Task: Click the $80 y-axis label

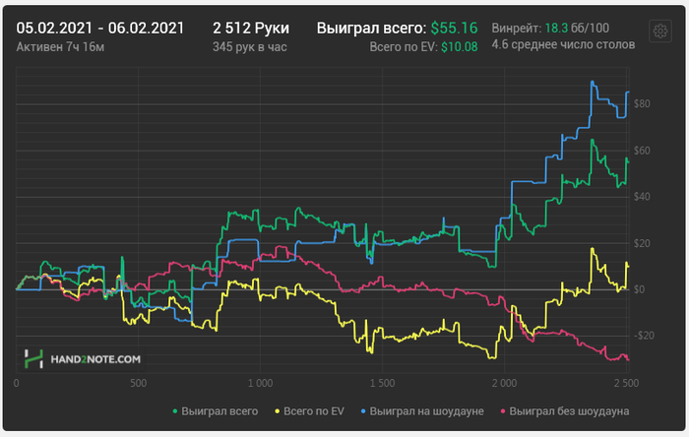Action: (x=642, y=104)
